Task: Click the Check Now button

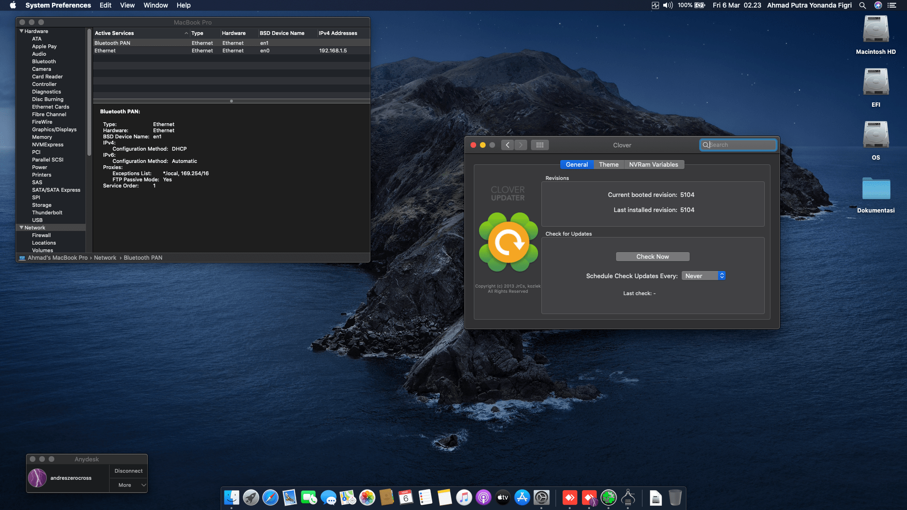Action: [x=652, y=256]
